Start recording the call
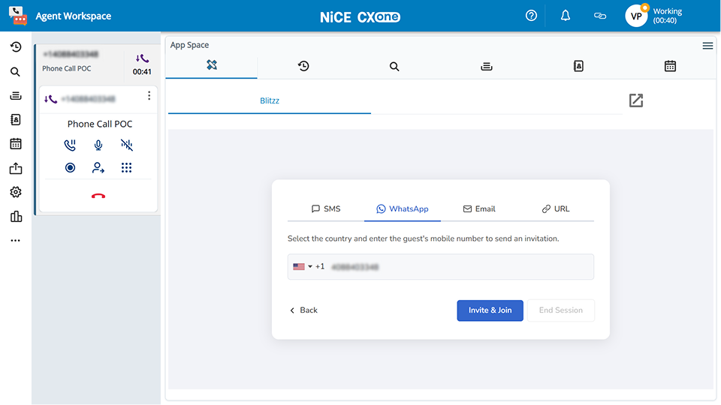The height and width of the screenshot is (405, 721). (70, 167)
